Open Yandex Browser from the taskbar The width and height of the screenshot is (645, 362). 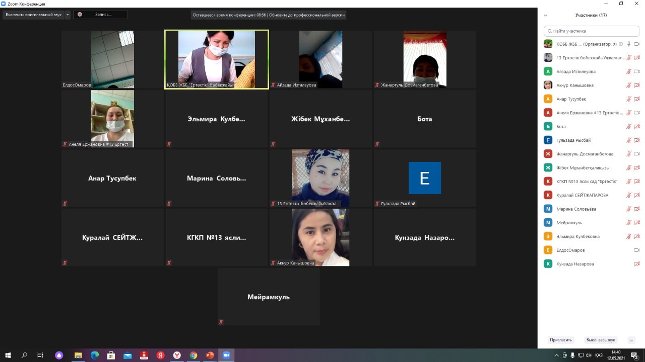click(x=177, y=355)
